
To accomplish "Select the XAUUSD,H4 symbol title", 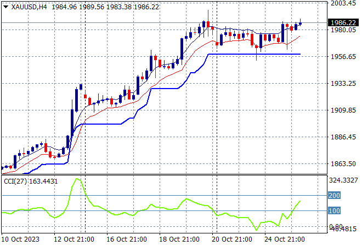I will click(29, 7).
